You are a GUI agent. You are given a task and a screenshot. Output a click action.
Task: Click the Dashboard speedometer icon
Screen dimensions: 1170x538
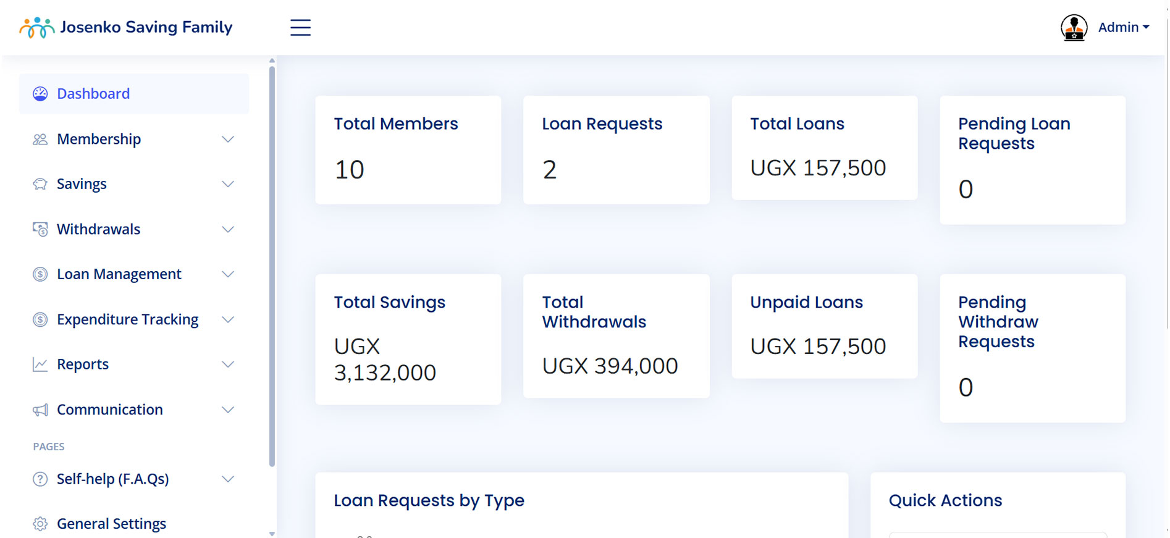(40, 94)
